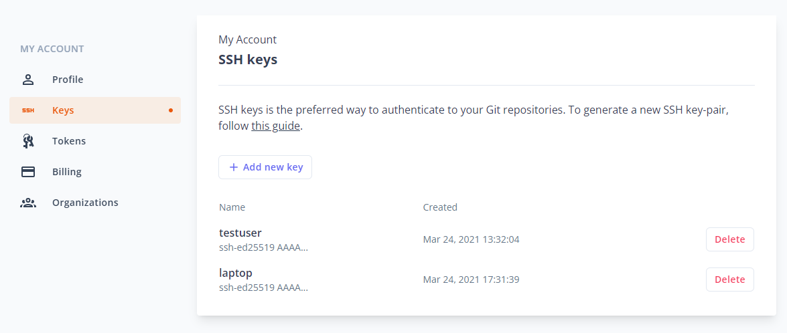Viewport: 787px width, 333px height.
Task: Open the Billing section
Action: click(95, 172)
